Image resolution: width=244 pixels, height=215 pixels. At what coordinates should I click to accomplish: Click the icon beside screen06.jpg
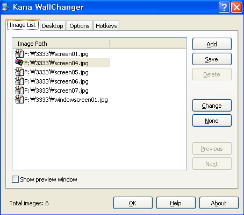pyautogui.click(x=19, y=81)
